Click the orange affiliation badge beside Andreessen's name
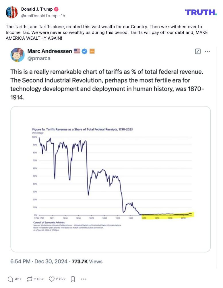The image size is (223, 288). pyautogui.click(x=92, y=51)
